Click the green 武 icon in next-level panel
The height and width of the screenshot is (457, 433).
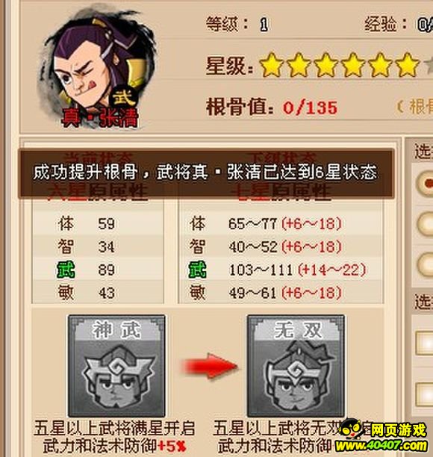[x=198, y=270]
